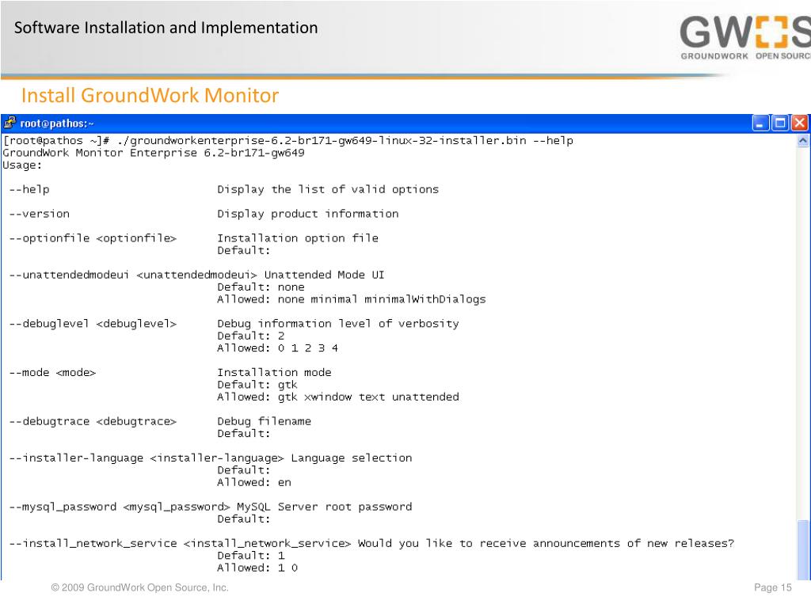Click the 'Usage:' line
Image resolution: width=811 pixels, height=608 pixels.
[x=22, y=165]
